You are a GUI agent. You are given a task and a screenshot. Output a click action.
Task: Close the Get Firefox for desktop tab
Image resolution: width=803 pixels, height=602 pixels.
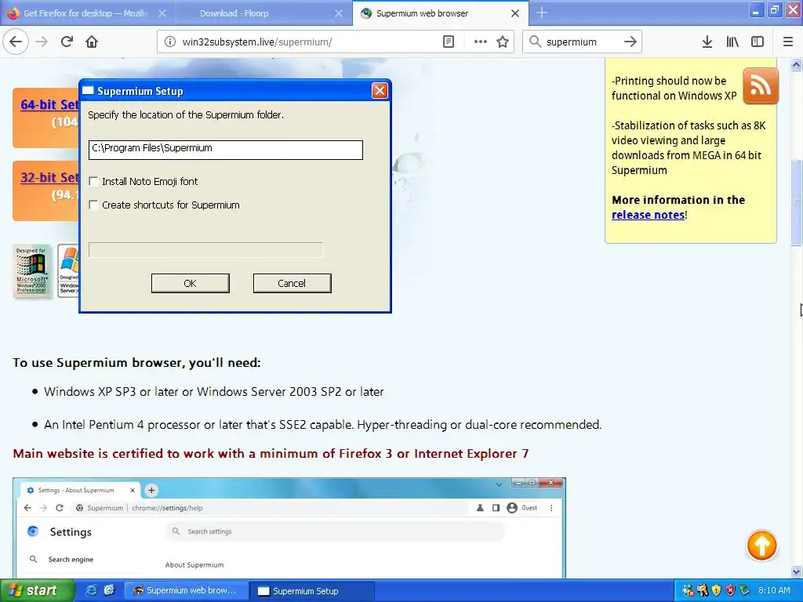point(162,13)
